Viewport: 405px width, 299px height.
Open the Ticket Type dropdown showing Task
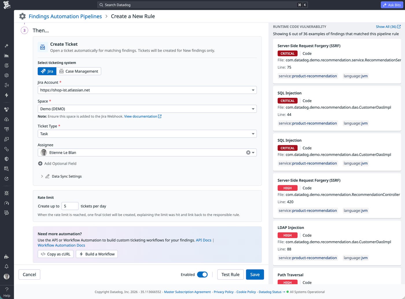click(x=147, y=134)
